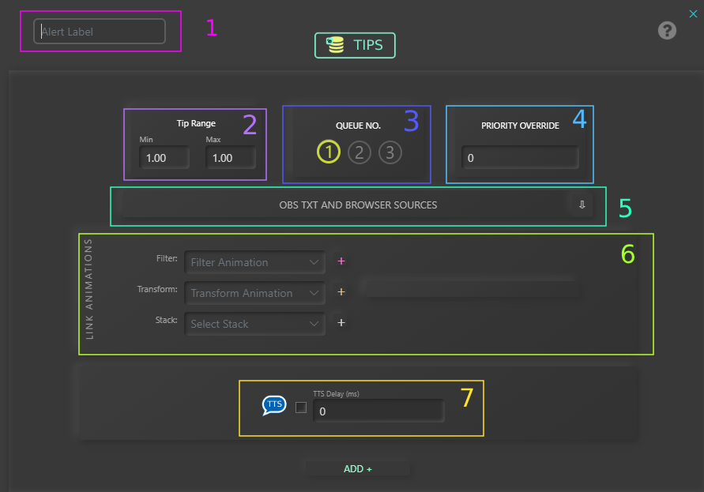Click the Priority Override input field
The width and height of the screenshot is (704, 492).
click(x=520, y=158)
